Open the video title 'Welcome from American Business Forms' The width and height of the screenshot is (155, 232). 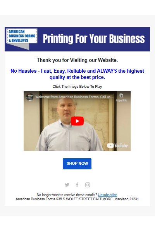click(x=74, y=97)
